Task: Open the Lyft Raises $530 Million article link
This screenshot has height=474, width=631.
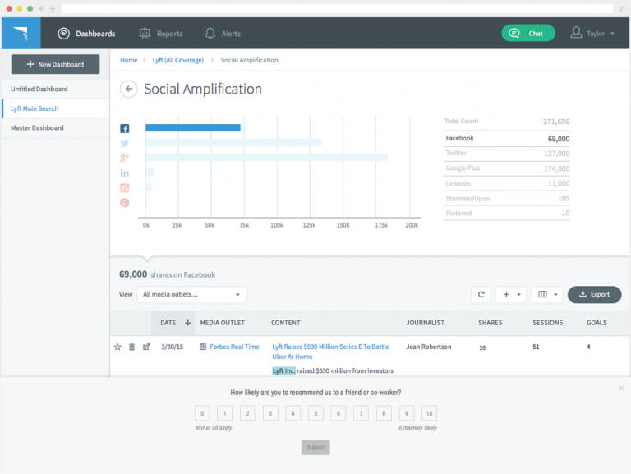Action: point(331,352)
